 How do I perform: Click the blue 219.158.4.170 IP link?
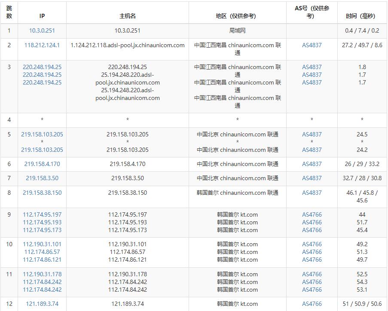(x=42, y=164)
